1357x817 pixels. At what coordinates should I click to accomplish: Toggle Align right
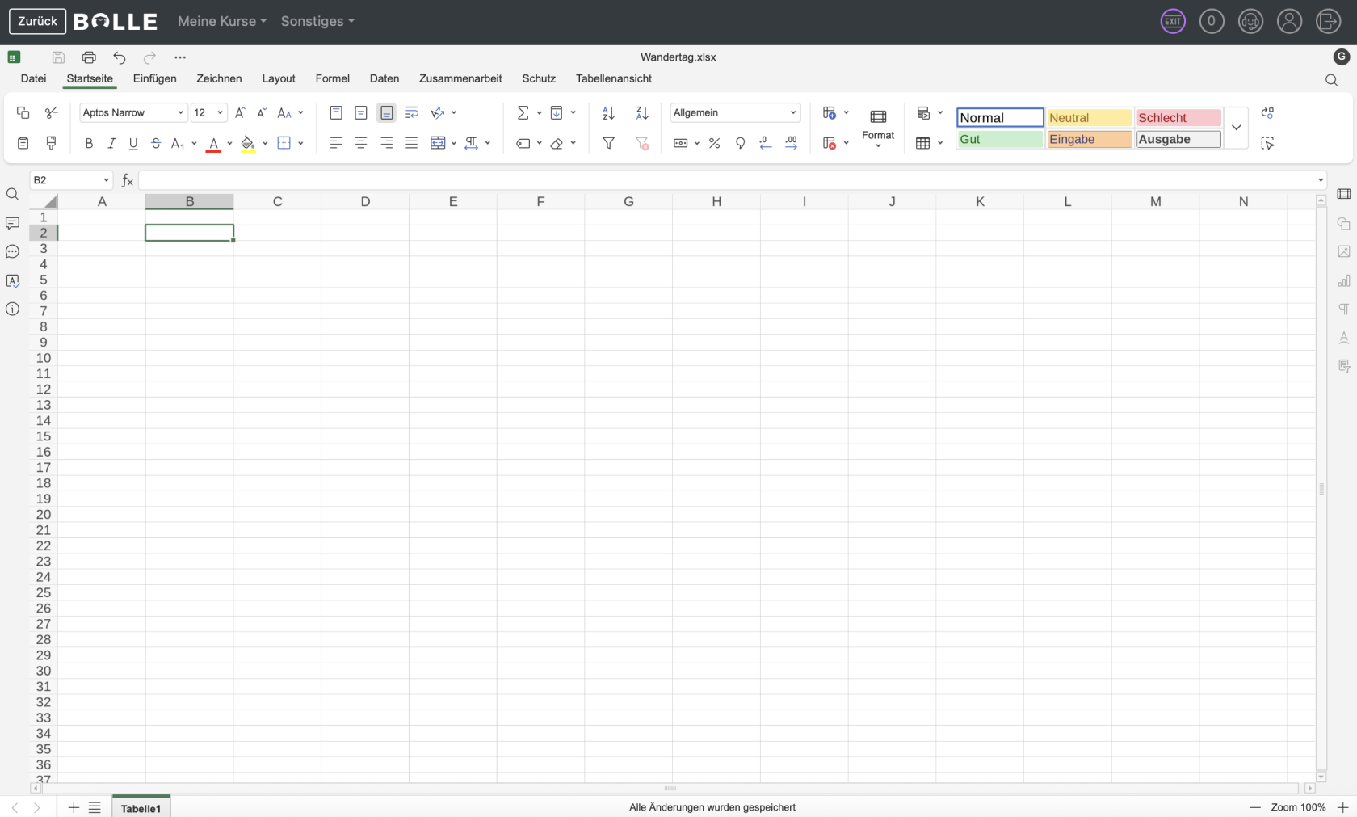(x=386, y=143)
